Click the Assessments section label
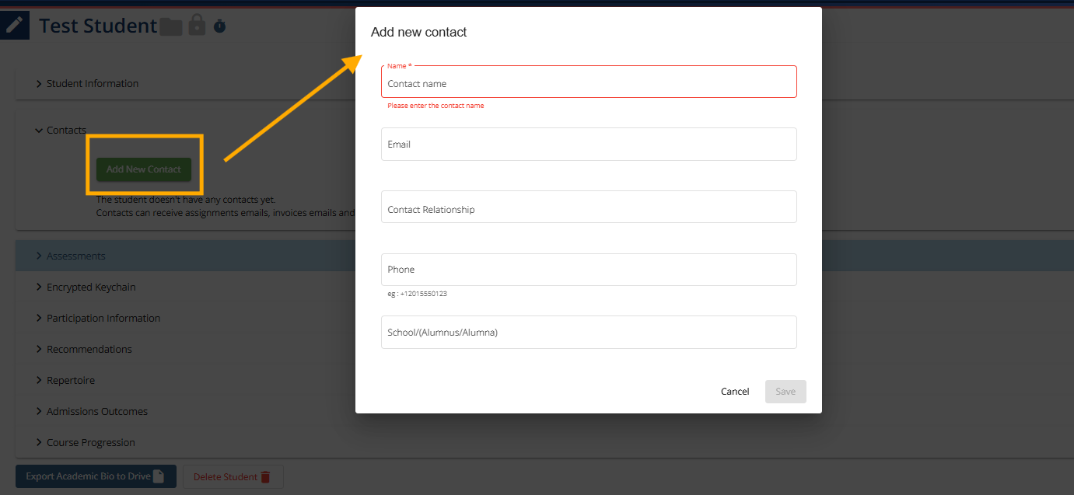 [x=76, y=256]
